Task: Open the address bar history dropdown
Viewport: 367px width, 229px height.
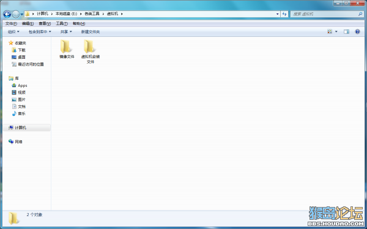Action: point(277,14)
